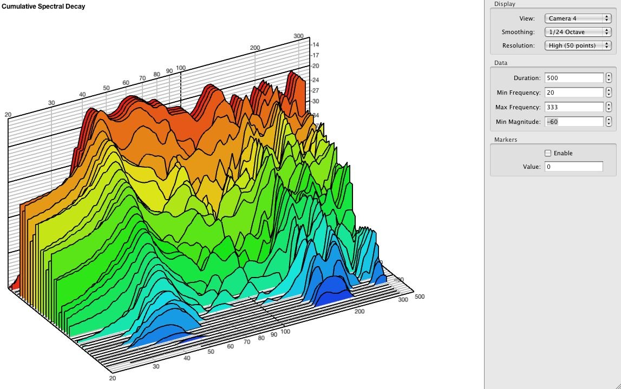Raise Min Frequency using the stepper up arrow
This screenshot has height=389, width=621.
[x=609, y=90]
